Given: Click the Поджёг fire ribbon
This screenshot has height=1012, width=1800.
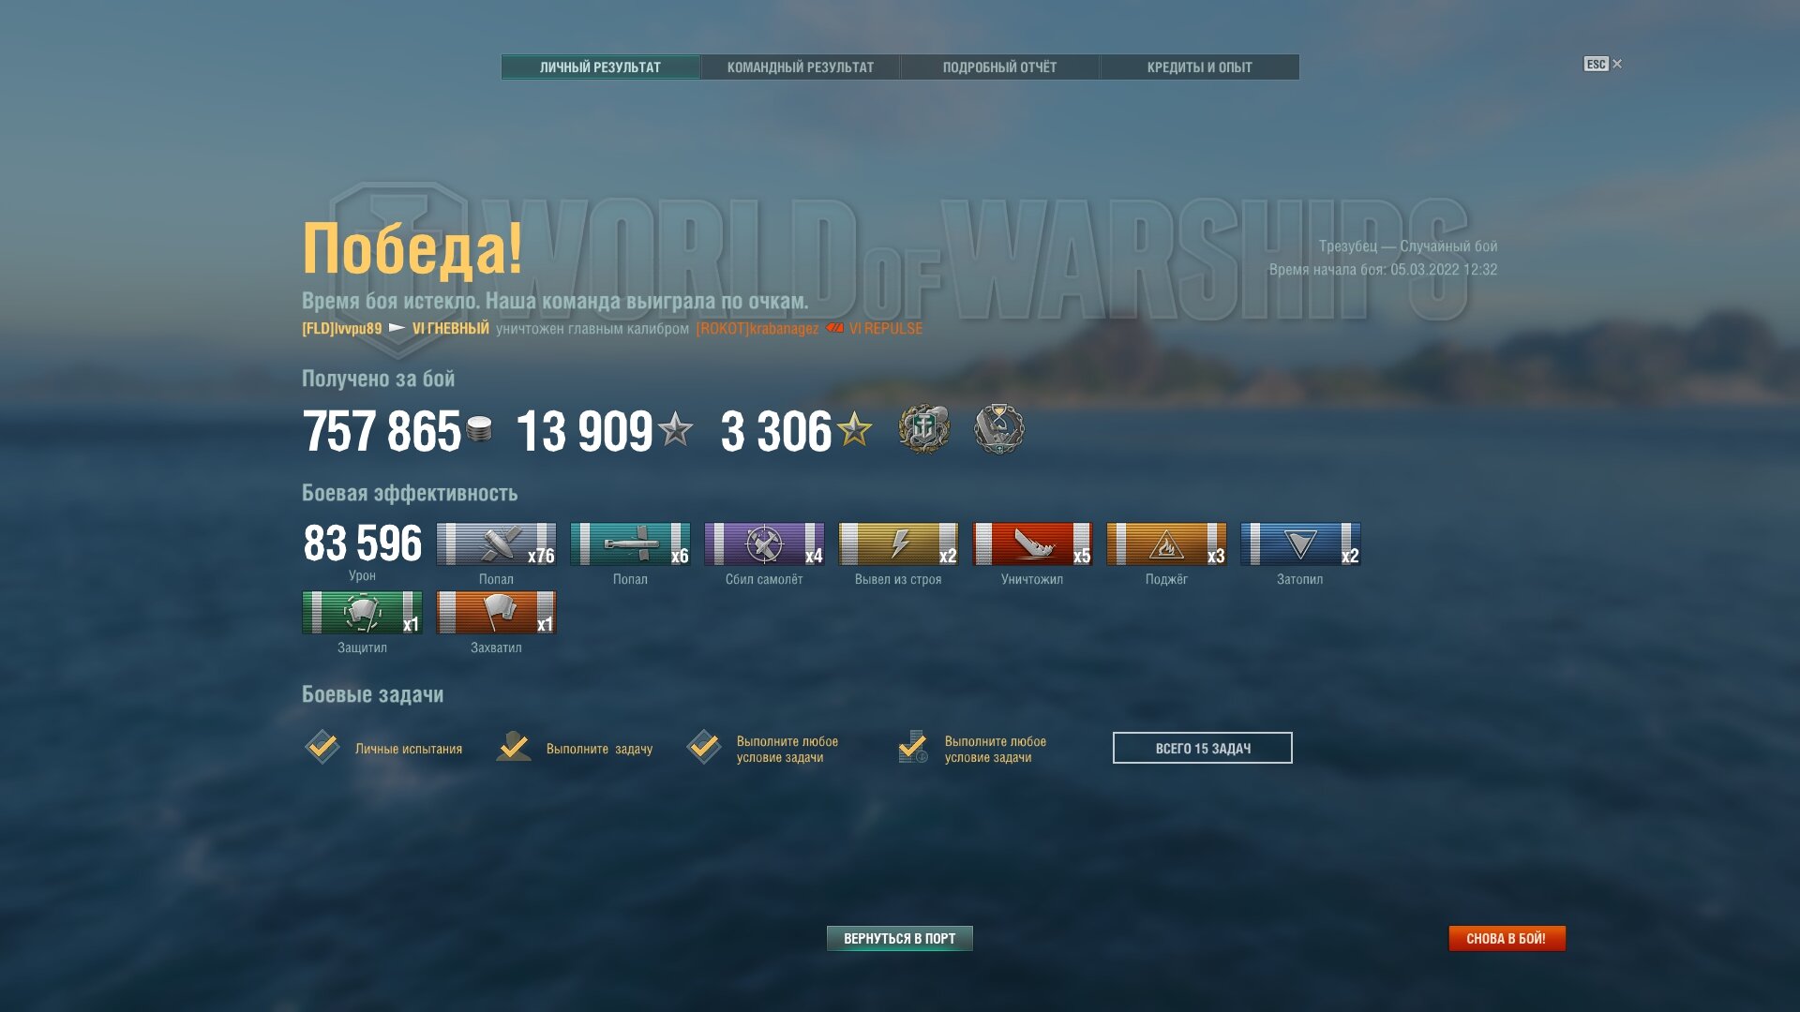Looking at the screenshot, I should coord(1166,544).
